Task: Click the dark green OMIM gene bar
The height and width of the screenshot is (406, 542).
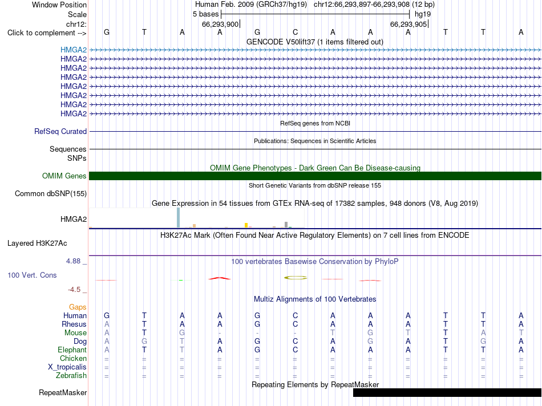Action: pos(315,176)
